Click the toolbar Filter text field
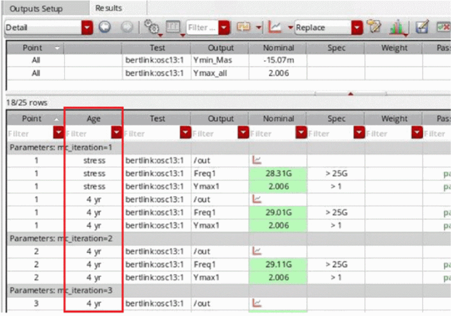Screen dimensions: 451x316 (x=202, y=28)
